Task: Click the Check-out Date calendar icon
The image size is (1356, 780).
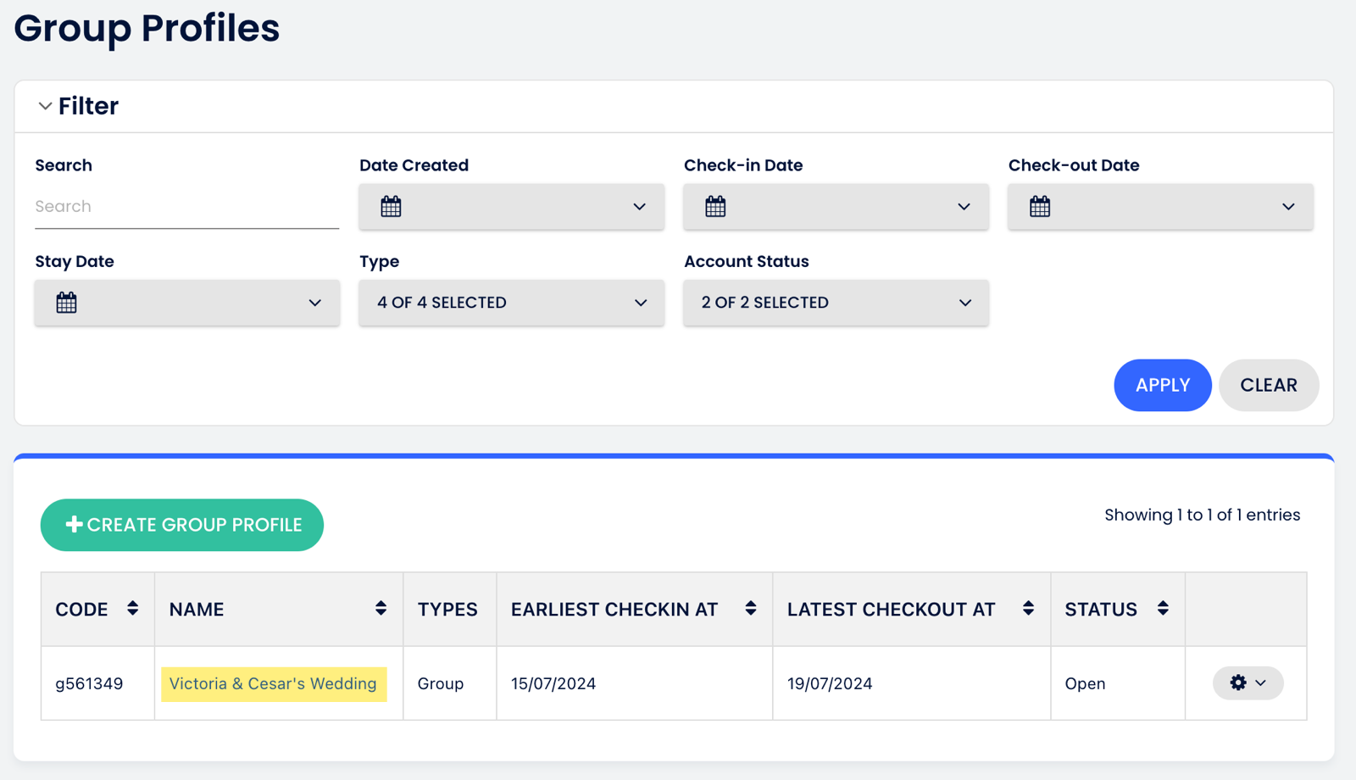Action: coord(1040,207)
